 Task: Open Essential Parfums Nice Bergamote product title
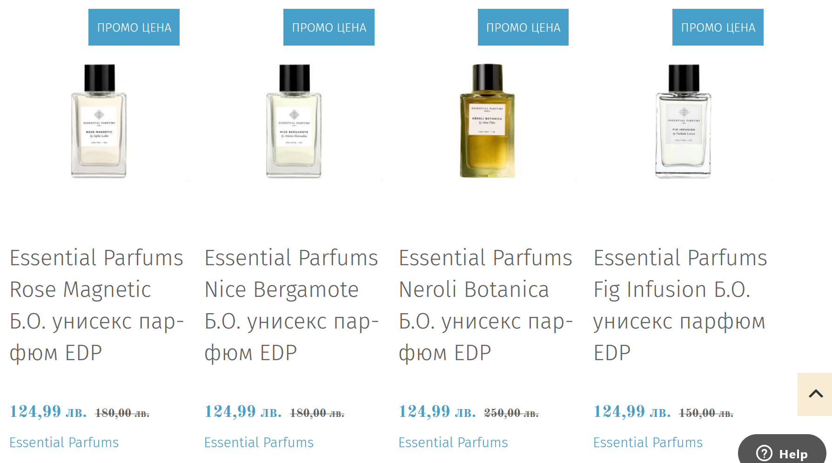pyautogui.click(x=291, y=305)
